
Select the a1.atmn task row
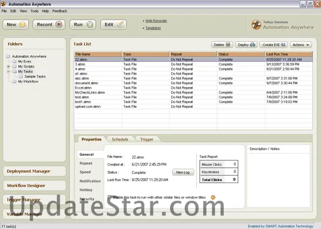pyautogui.click(x=193, y=74)
